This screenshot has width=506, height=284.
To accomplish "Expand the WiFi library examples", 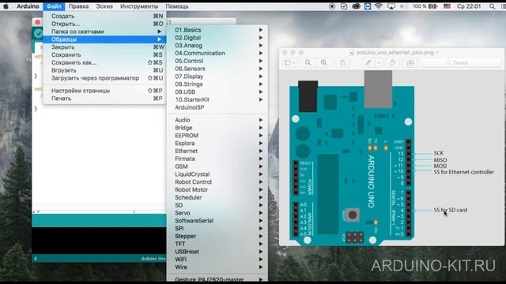I will click(x=217, y=260).
